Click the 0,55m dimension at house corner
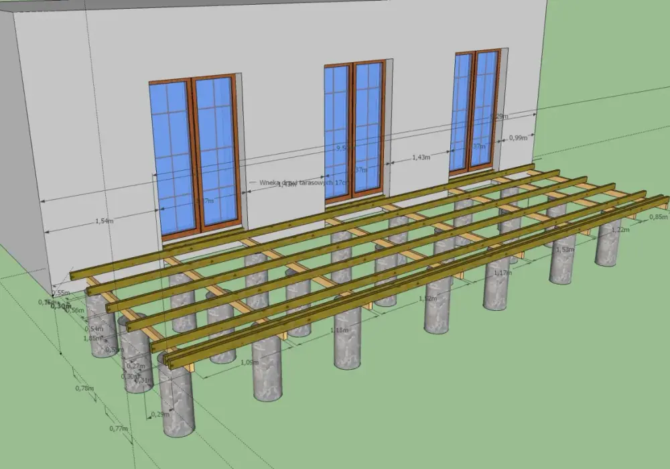This screenshot has height=469, width=670. pos(61,293)
